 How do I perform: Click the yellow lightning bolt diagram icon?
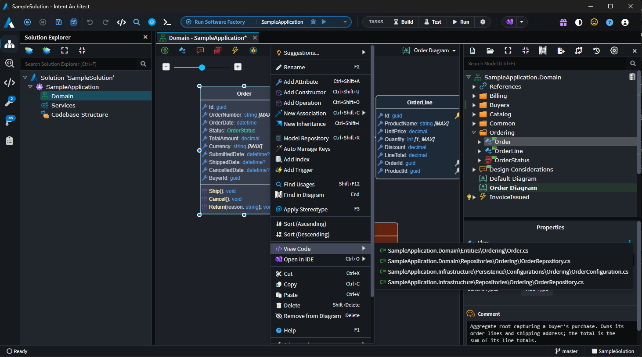point(235,50)
